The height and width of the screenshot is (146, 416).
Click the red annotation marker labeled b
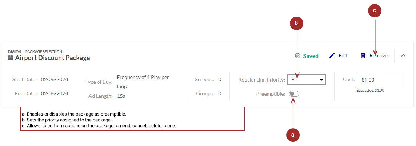296,23
